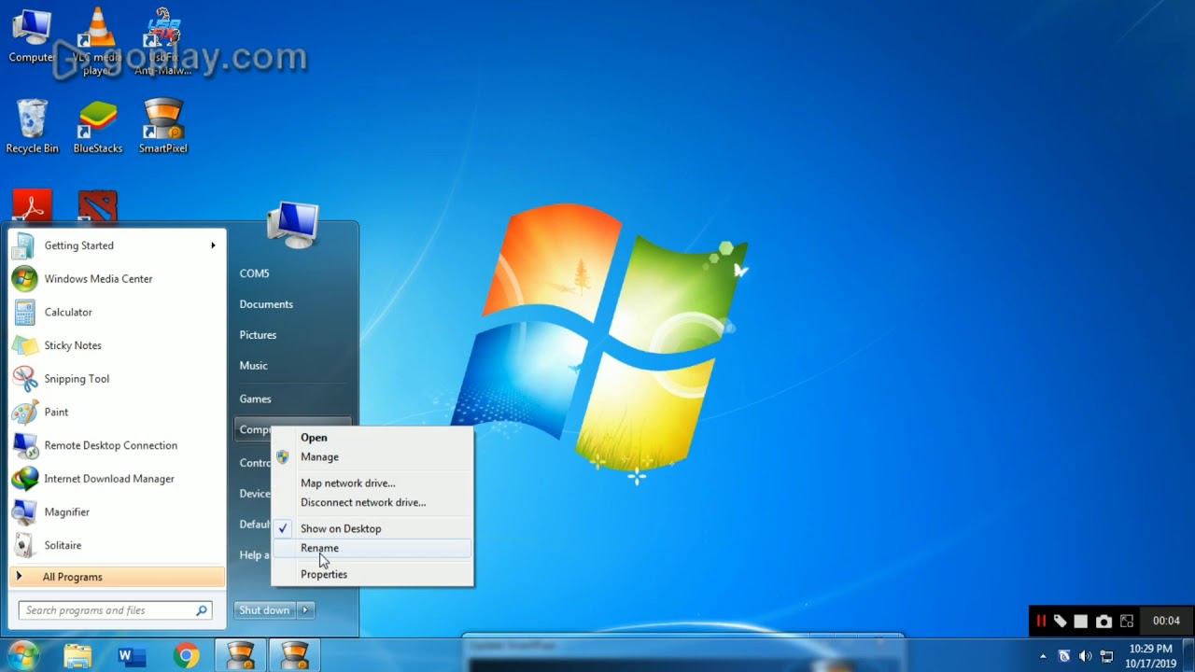Take a screenshot with the camera icon
The image size is (1195, 672).
(x=1104, y=621)
